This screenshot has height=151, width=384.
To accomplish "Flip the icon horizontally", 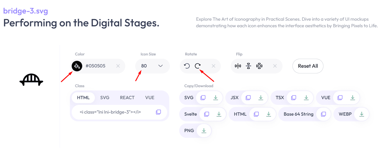I will point(238,66).
